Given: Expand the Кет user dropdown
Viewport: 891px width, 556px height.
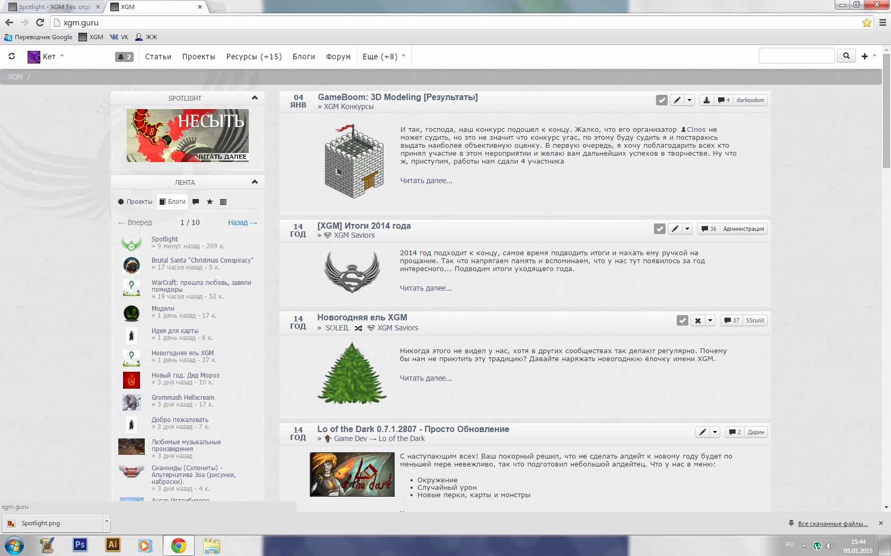Looking at the screenshot, I should point(62,56).
